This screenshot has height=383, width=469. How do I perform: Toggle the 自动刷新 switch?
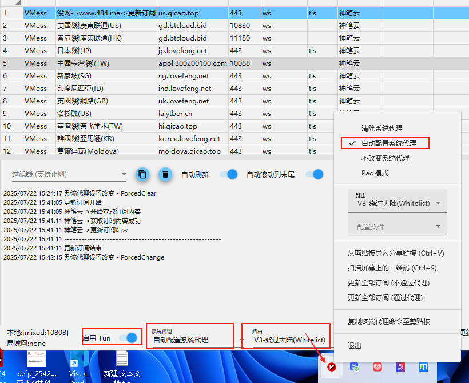pyautogui.click(x=229, y=174)
